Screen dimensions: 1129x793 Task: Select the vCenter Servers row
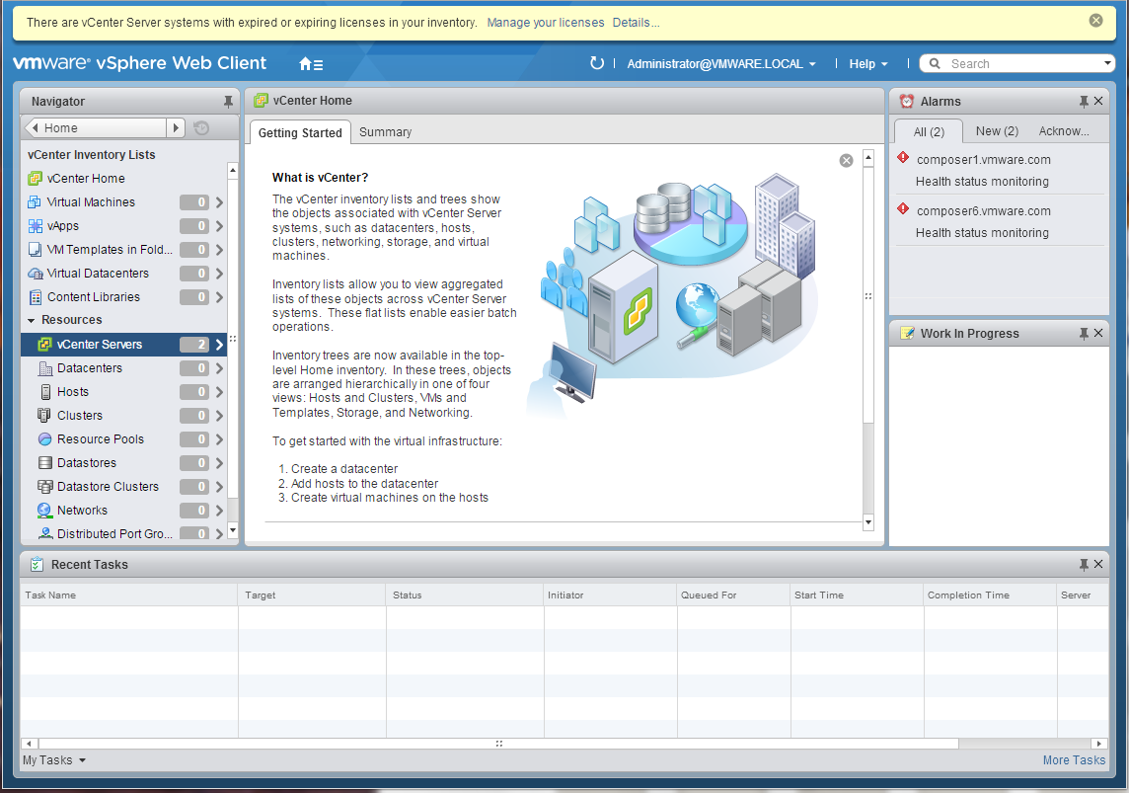[123, 345]
